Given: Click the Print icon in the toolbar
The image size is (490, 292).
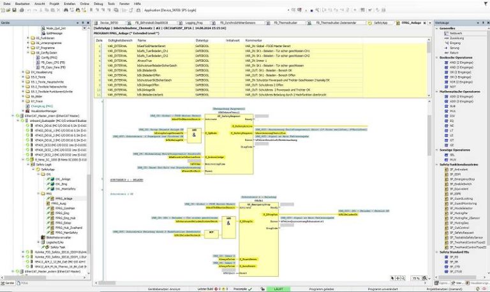Looking at the screenshot, I should (22, 11).
